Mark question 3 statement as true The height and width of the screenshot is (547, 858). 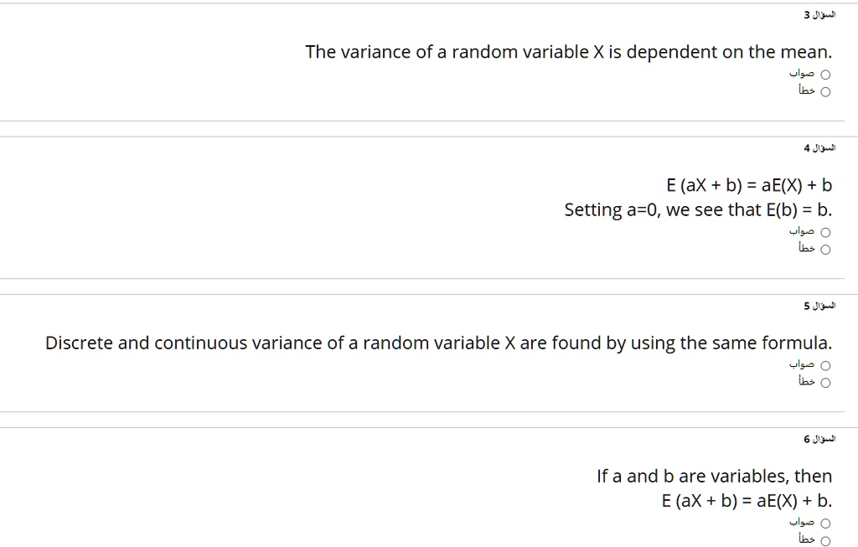point(824,73)
